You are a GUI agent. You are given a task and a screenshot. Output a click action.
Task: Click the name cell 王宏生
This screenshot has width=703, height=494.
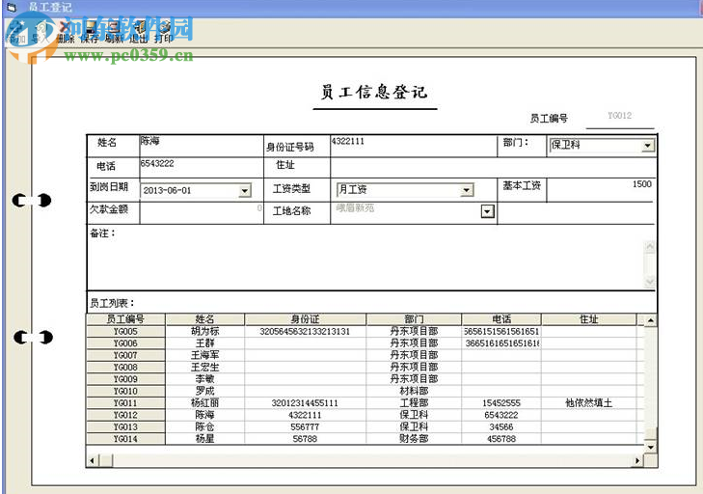click(x=204, y=367)
